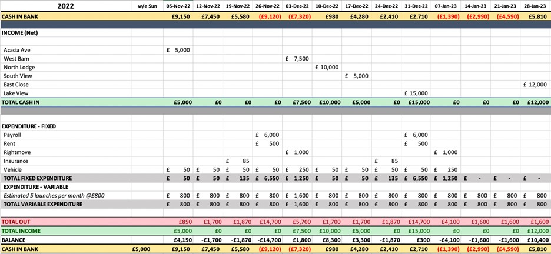This screenshot has width=551, height=254.
Task: Select "Estimated 5 launches per month @£800" label
Action: click(54, 195)
